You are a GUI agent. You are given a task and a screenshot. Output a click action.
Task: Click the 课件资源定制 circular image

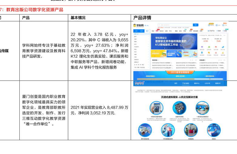(x=145, y=130)
